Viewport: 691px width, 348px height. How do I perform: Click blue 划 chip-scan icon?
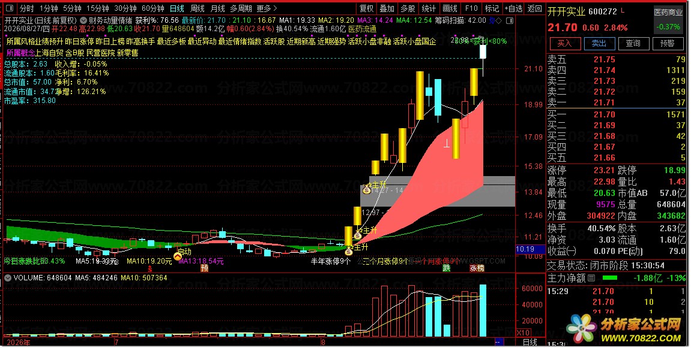tap(492, 20)
